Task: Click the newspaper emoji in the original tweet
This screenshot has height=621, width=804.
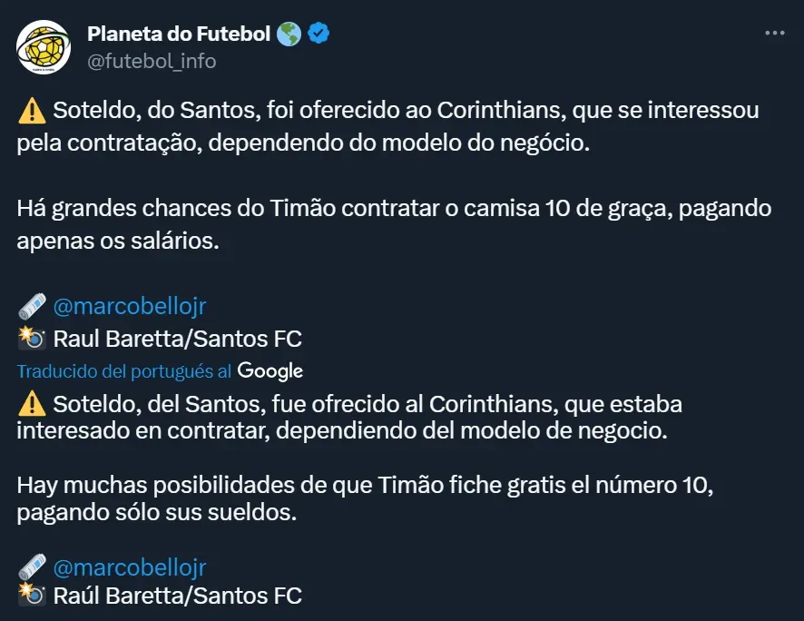Action: 31,307
